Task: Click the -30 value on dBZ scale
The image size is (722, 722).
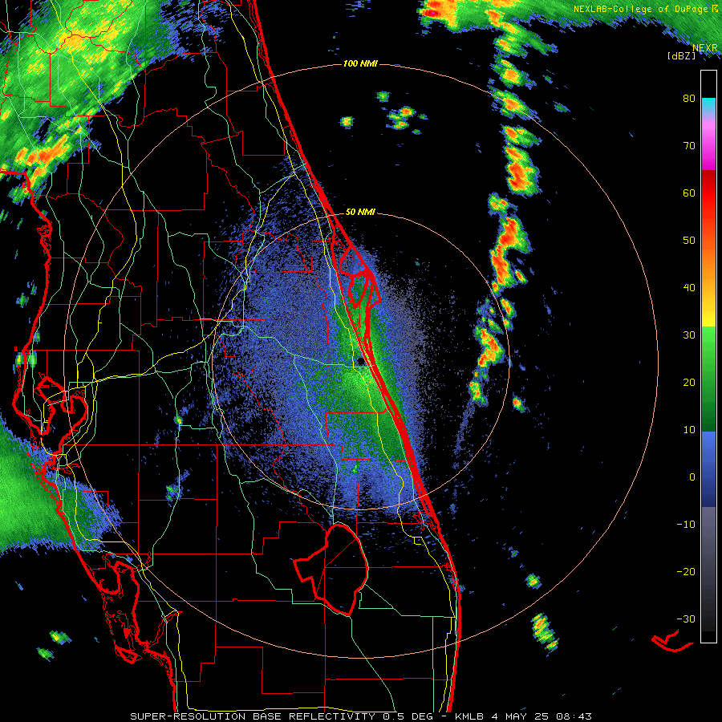Action: tap(686, 619)
